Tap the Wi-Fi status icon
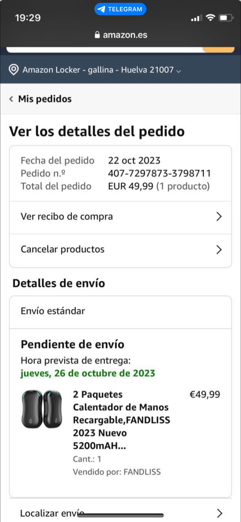Screen dimensions: 241x522 click(210, 18)
